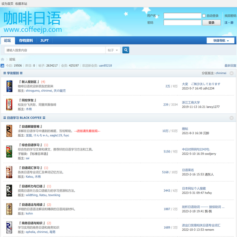Viewport: 237px width, 237px height.
Task: Open the 帖子 search type dropdown
Action: point(113,50)
